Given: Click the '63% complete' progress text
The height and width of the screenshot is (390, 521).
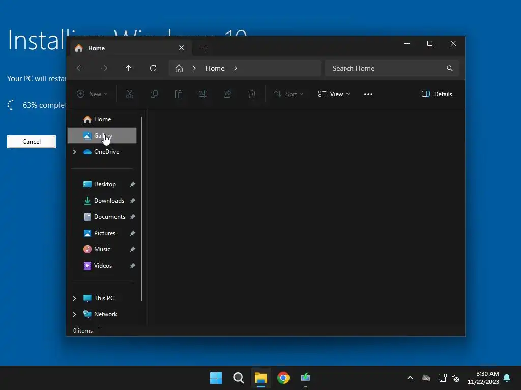Looking at the screenshot, I should point(44,105).
